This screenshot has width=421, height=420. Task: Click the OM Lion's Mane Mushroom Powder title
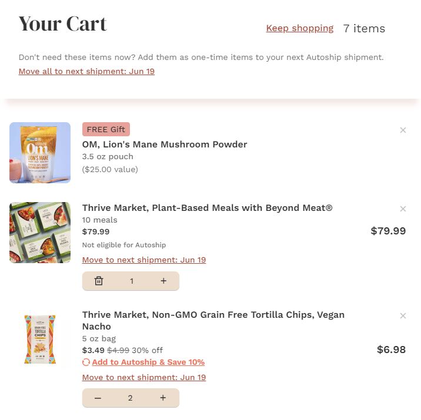coord(165,145)
